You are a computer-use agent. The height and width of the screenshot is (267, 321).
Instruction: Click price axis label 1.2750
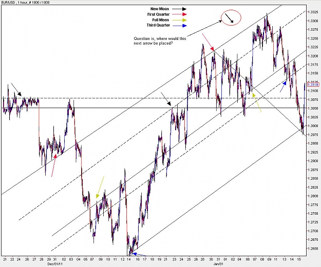click(x=313, y=214)
